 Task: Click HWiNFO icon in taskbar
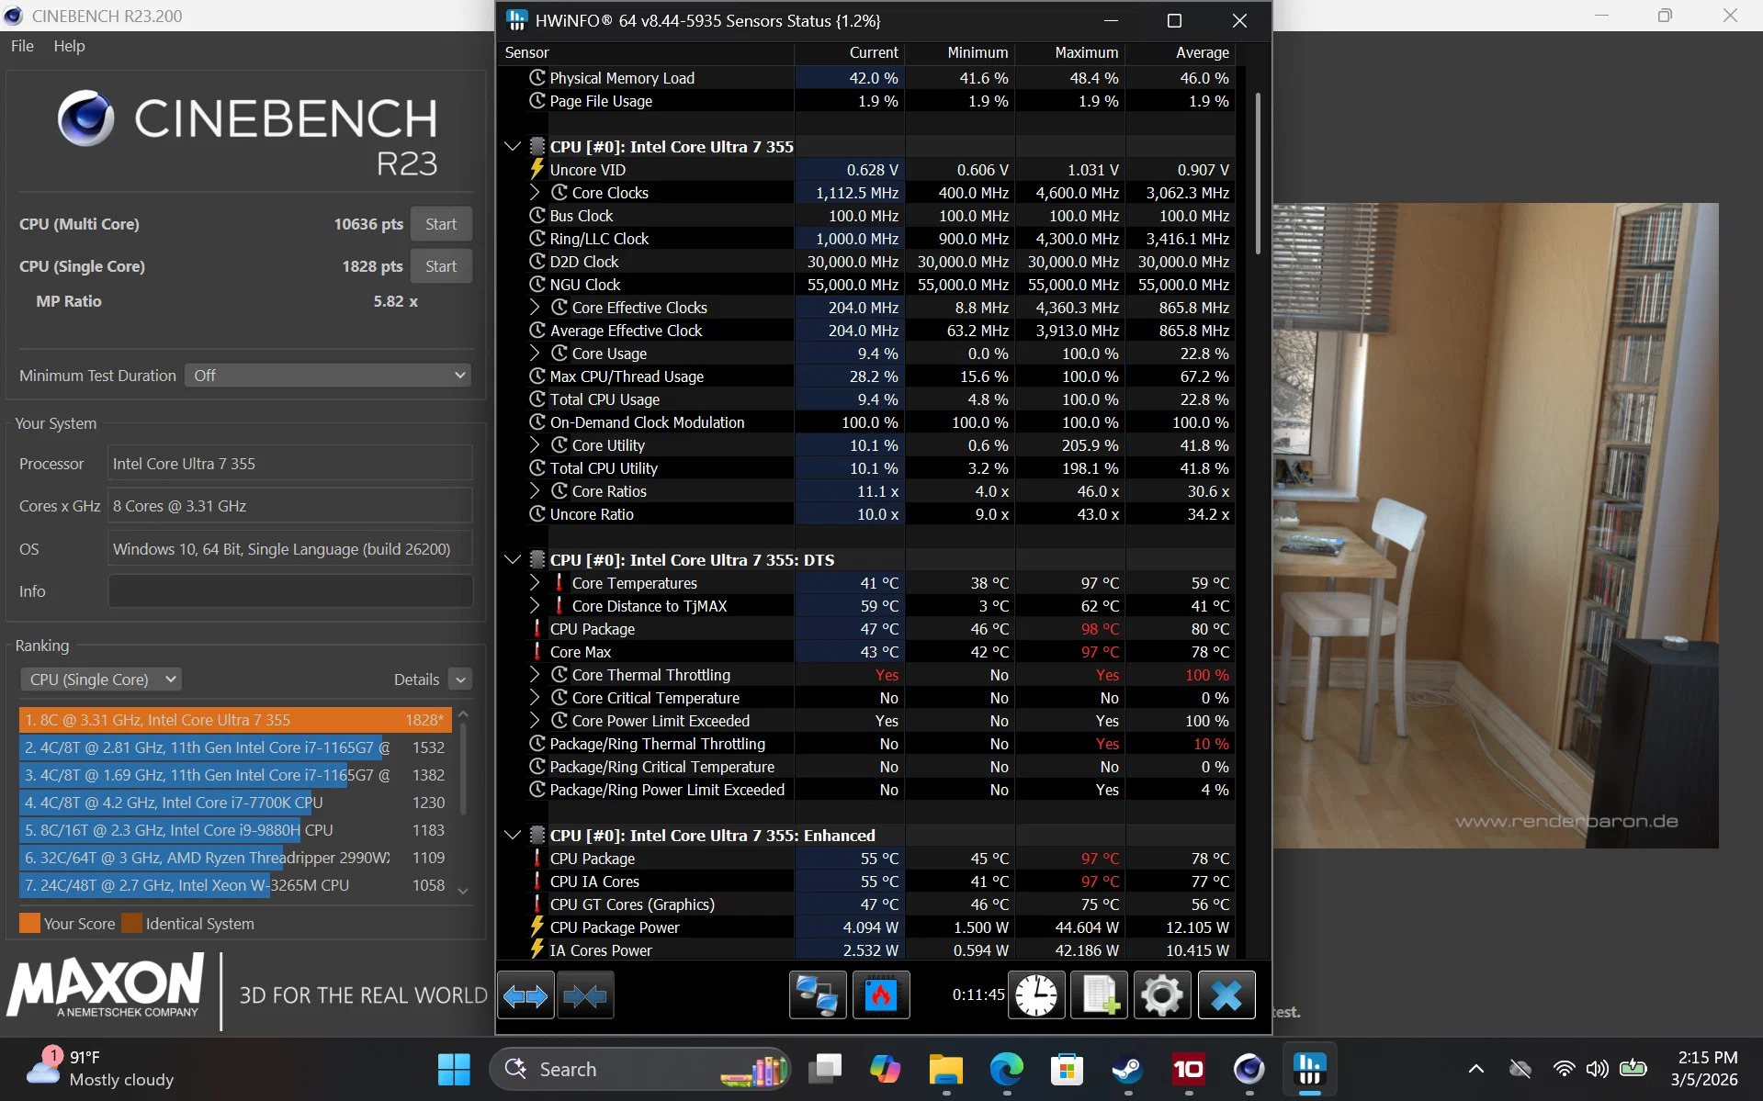[1309, 1069]
